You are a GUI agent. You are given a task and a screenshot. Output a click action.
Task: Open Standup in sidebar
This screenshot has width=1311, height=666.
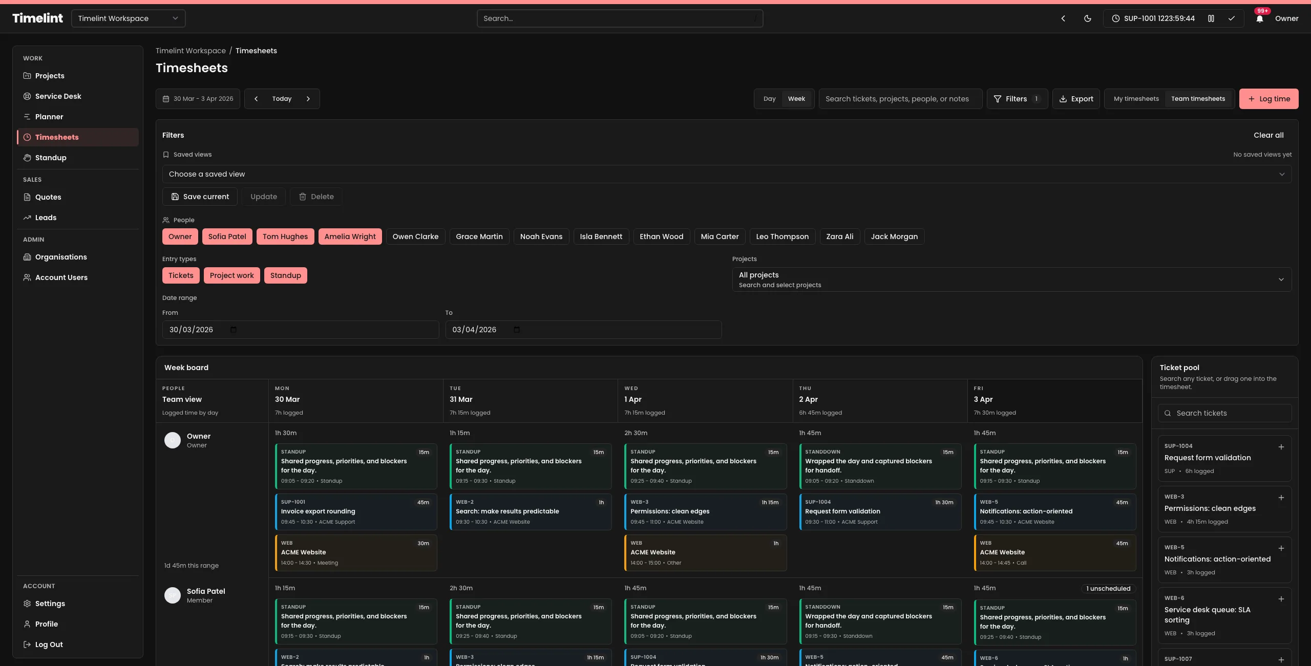coord(78,158)
